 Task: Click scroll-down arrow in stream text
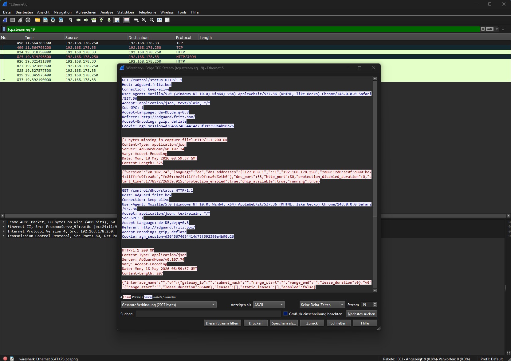click(x=375, y=290)
